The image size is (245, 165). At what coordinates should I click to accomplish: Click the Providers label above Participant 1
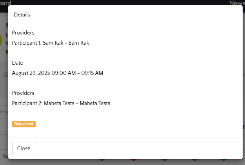pyautogui.click(x=23, y=33)
